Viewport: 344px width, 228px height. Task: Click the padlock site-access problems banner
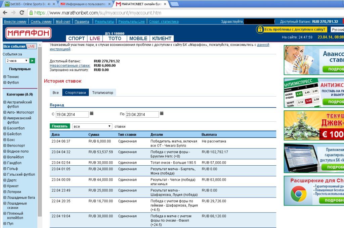(291, 30)
